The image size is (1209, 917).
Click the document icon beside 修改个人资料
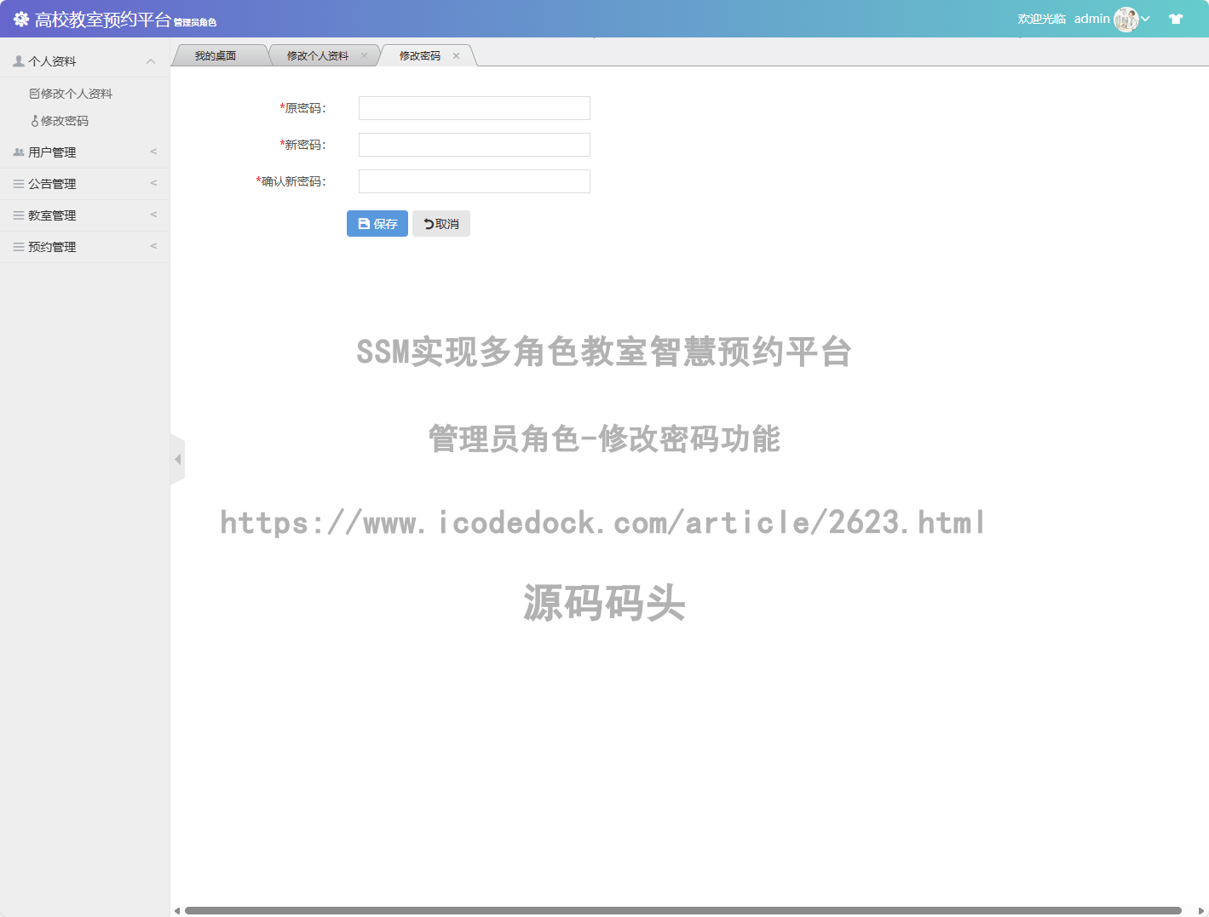tap(34, 93)
